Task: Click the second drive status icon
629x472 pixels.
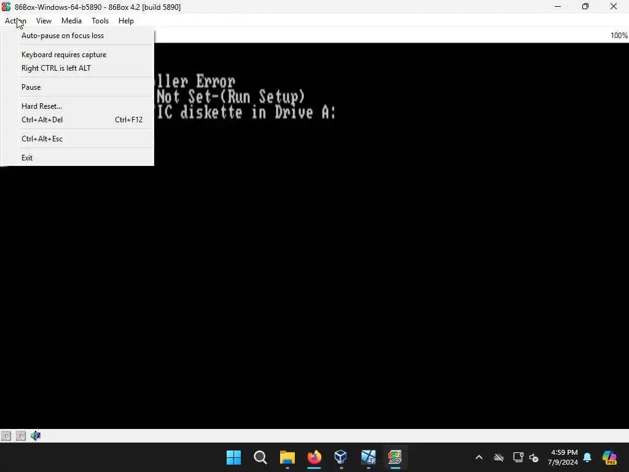Action: (x=21, y=436)
